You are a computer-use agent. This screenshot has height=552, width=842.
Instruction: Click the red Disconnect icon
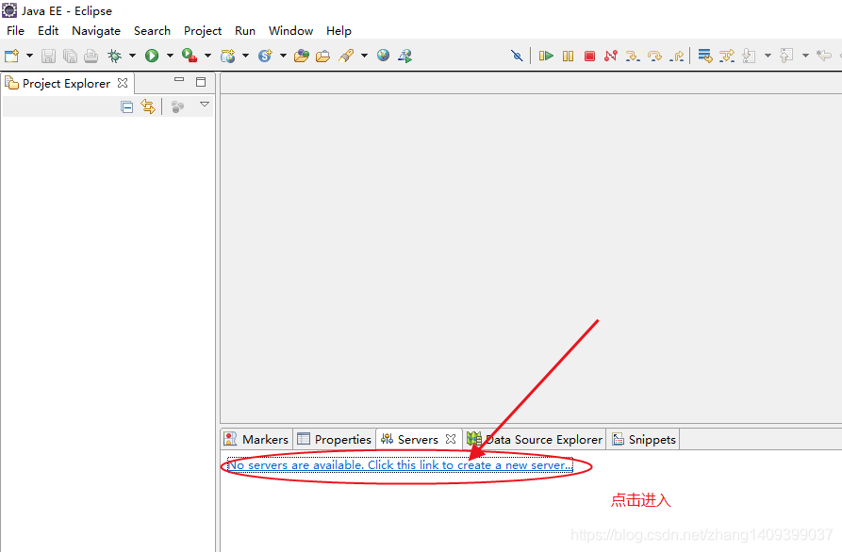(611, 56)
